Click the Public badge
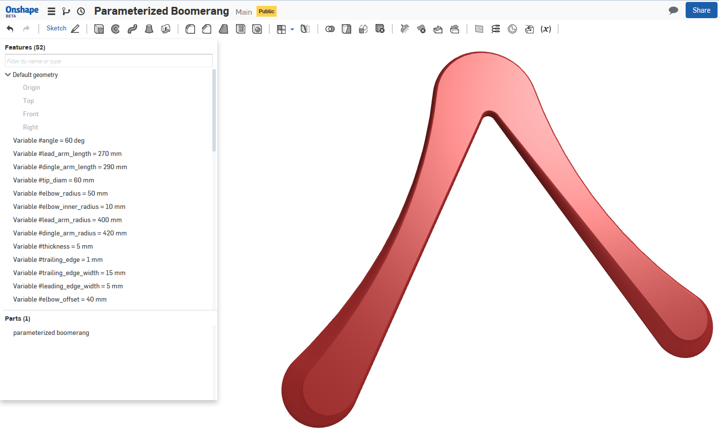The width and height of the screenshot is (719, 433). tap(267, 11)
